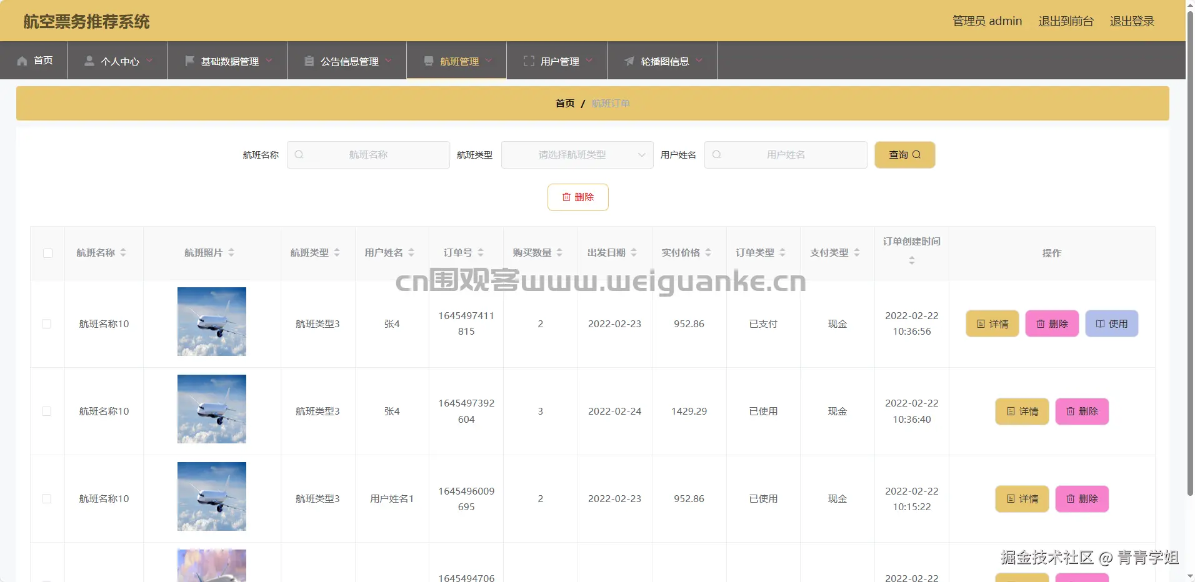Sort by 订单号 column arrows
Viewport: 1195px width, 582px height.
pyautogui.click(x=481, y=253)
